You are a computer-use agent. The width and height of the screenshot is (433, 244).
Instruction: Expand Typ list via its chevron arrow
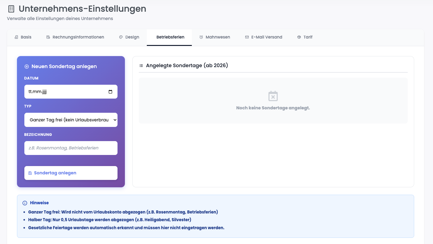[115, 120]
